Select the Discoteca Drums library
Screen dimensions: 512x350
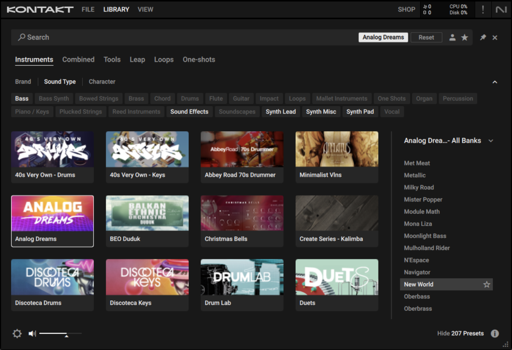pyautogui.click(x=52, y=285)
